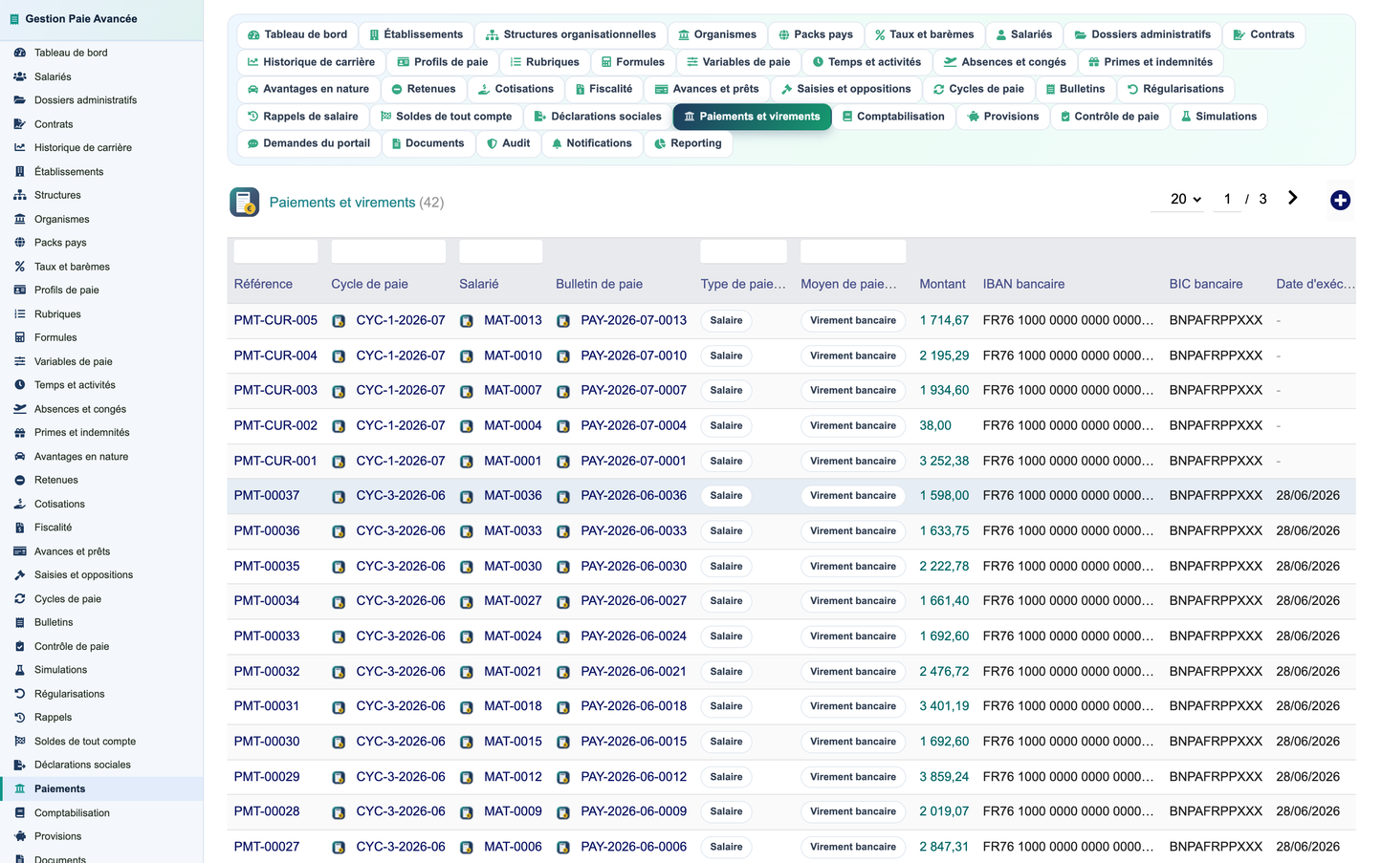This screenshot has width=1382, height=863.
Task: Click Primes et indemnités gift icon
Action: [20, 432]
